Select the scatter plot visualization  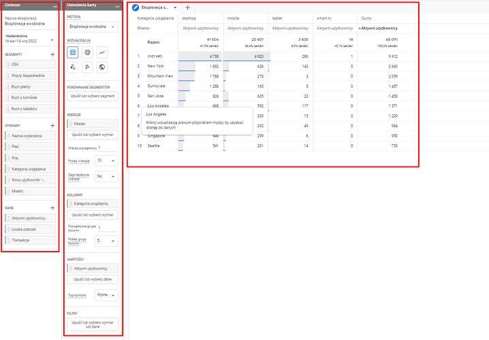73,67
